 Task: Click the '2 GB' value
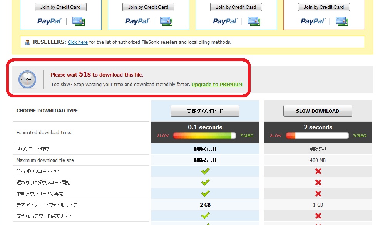click(x=205, y=205)
